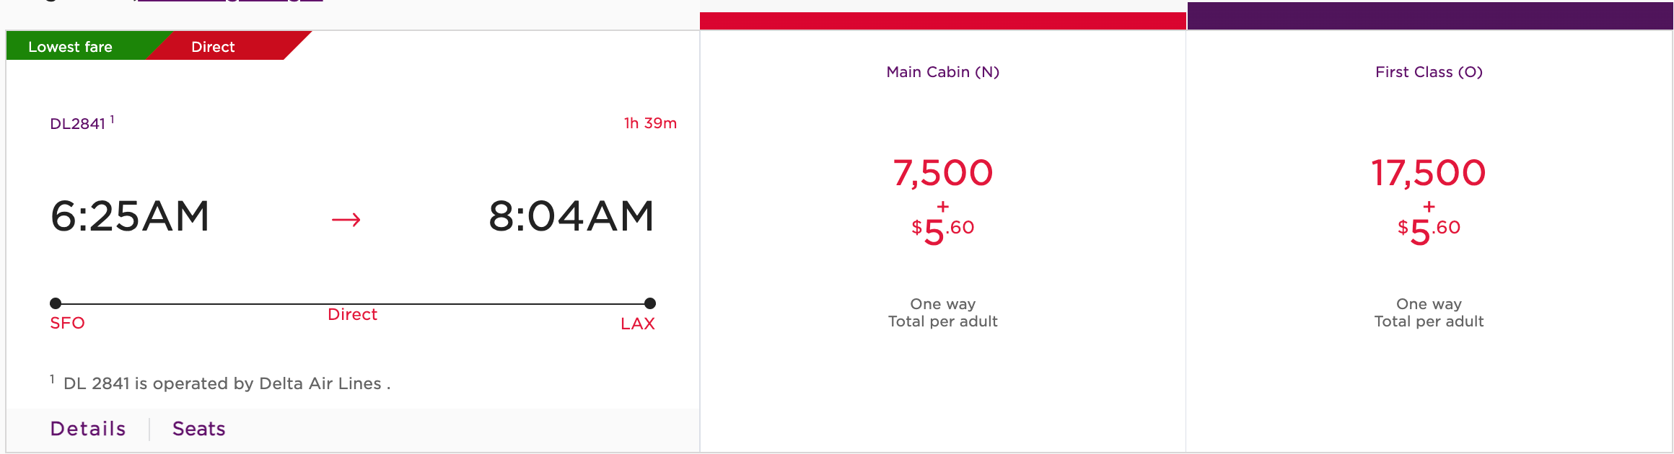Click the First Class (O) column header

1429,72
